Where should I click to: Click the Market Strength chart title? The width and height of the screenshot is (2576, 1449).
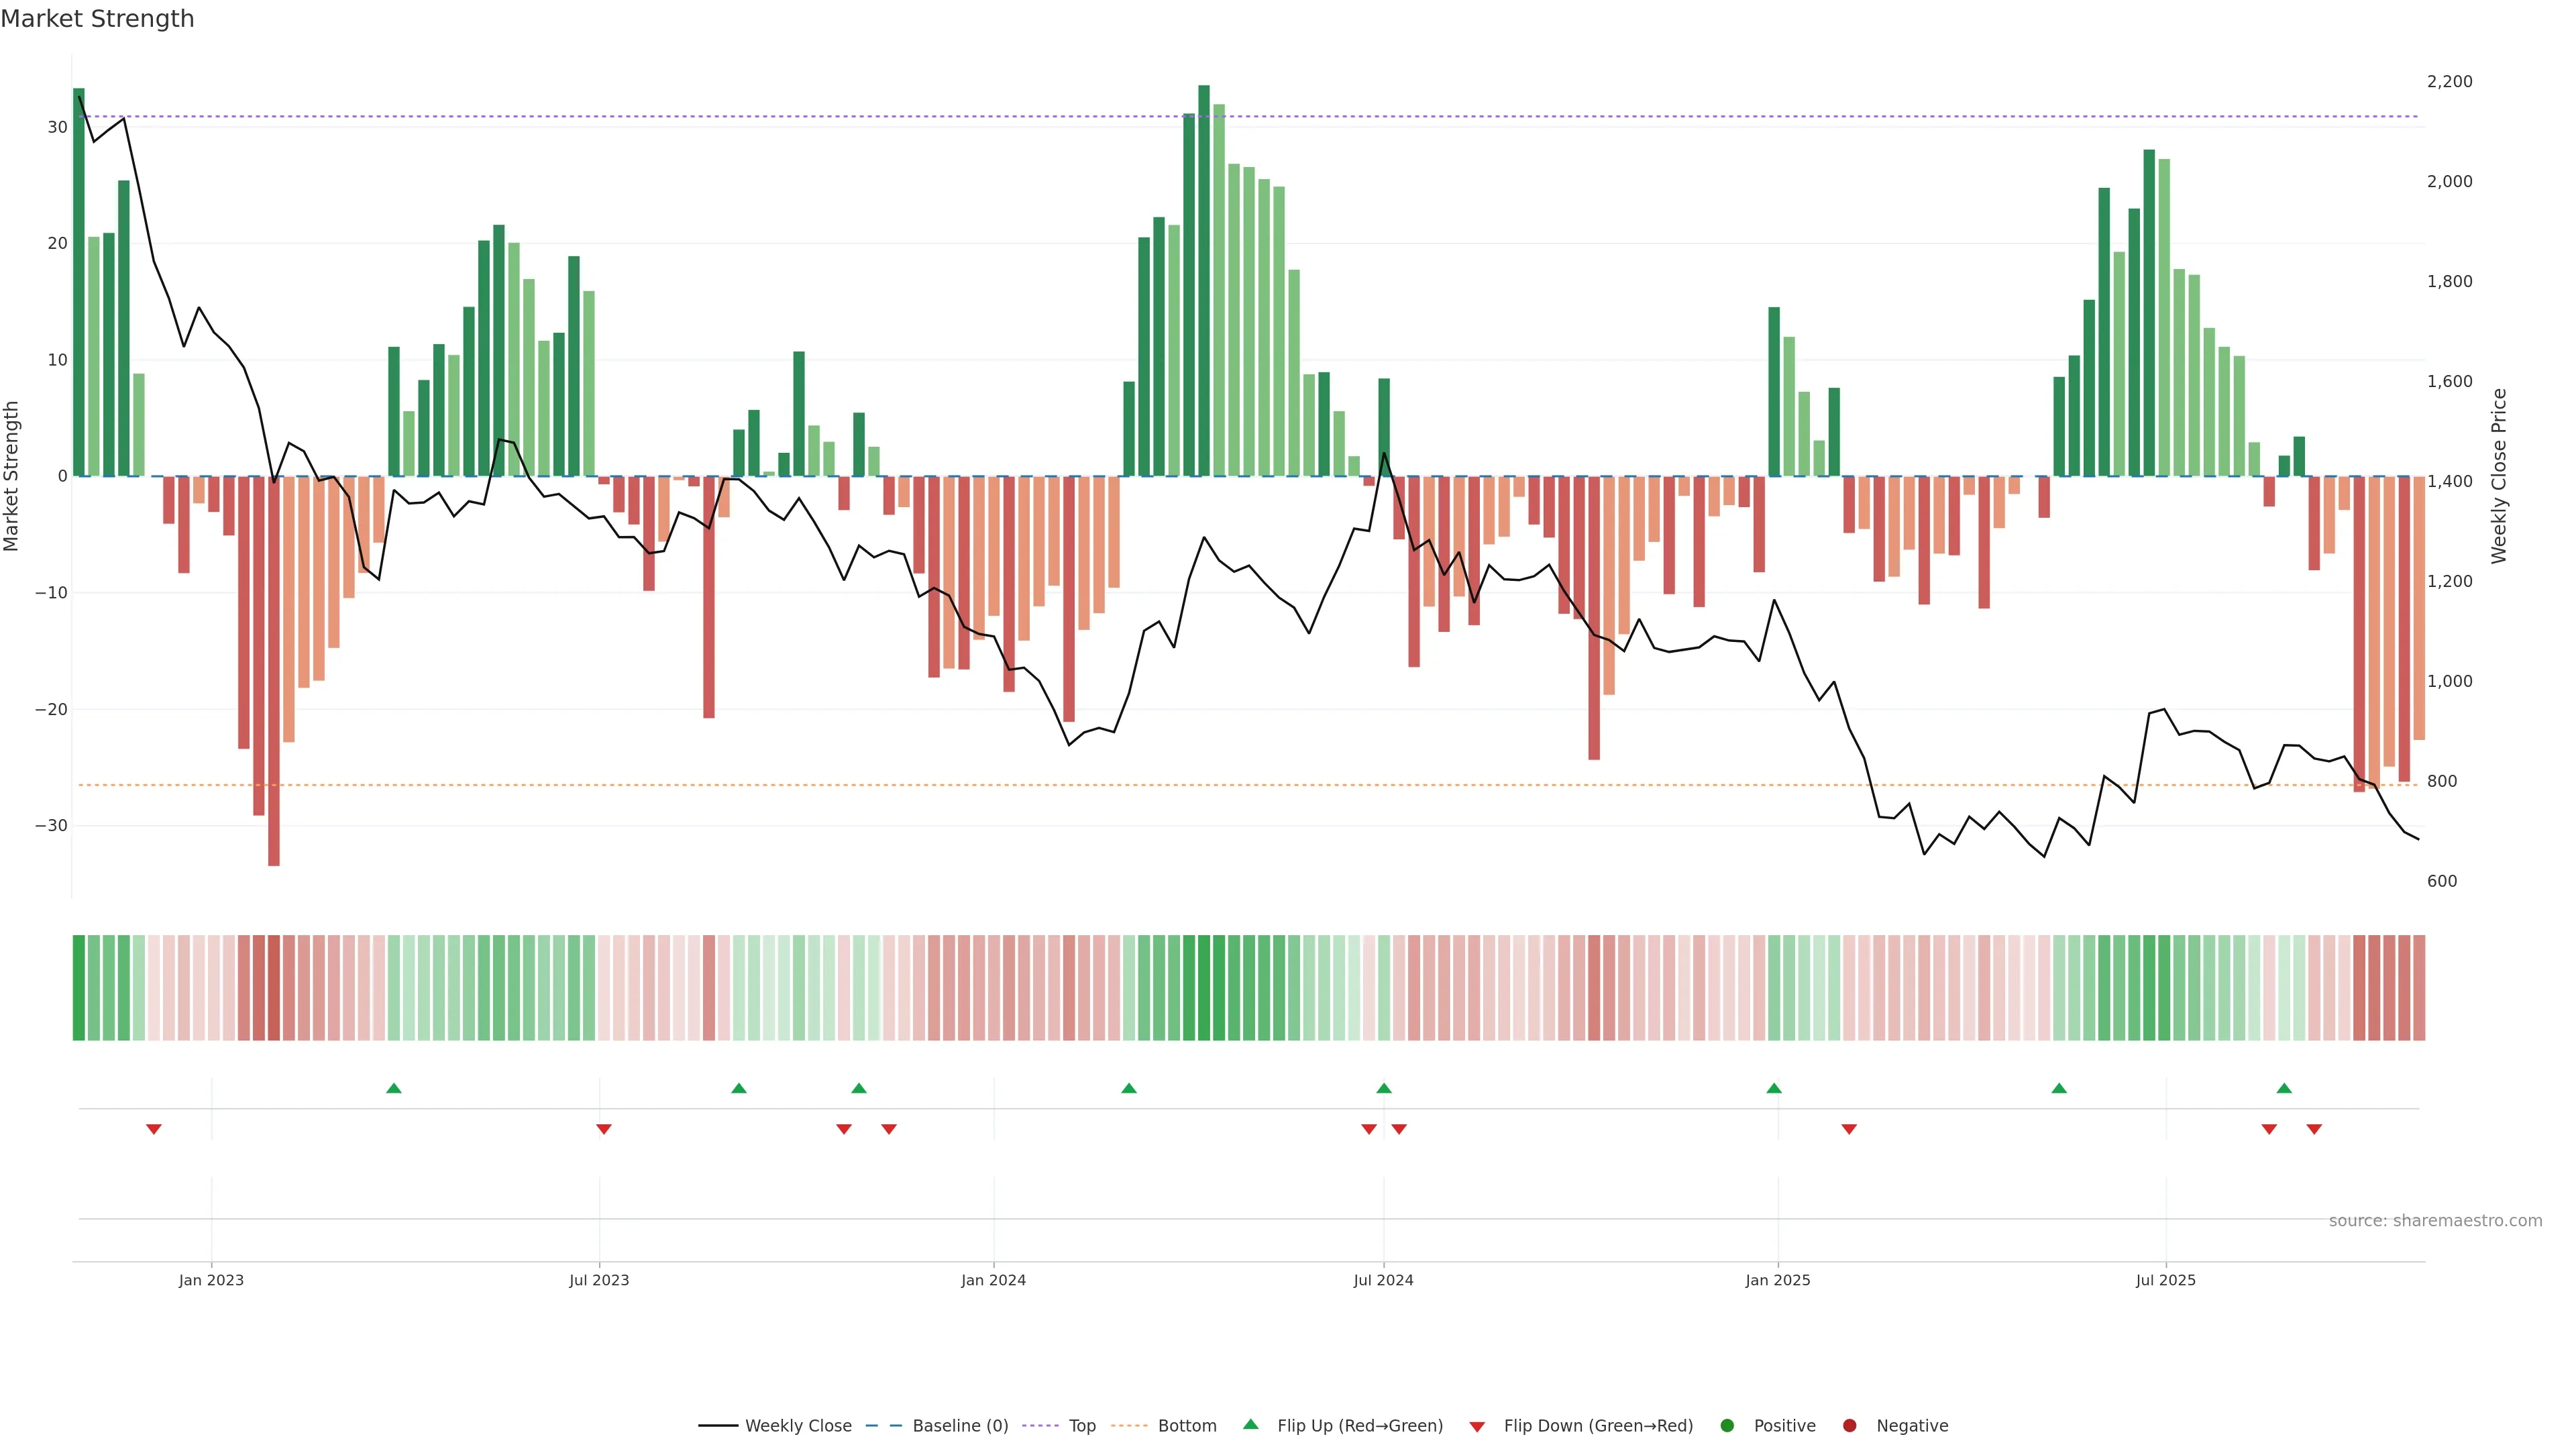(97, 19)
